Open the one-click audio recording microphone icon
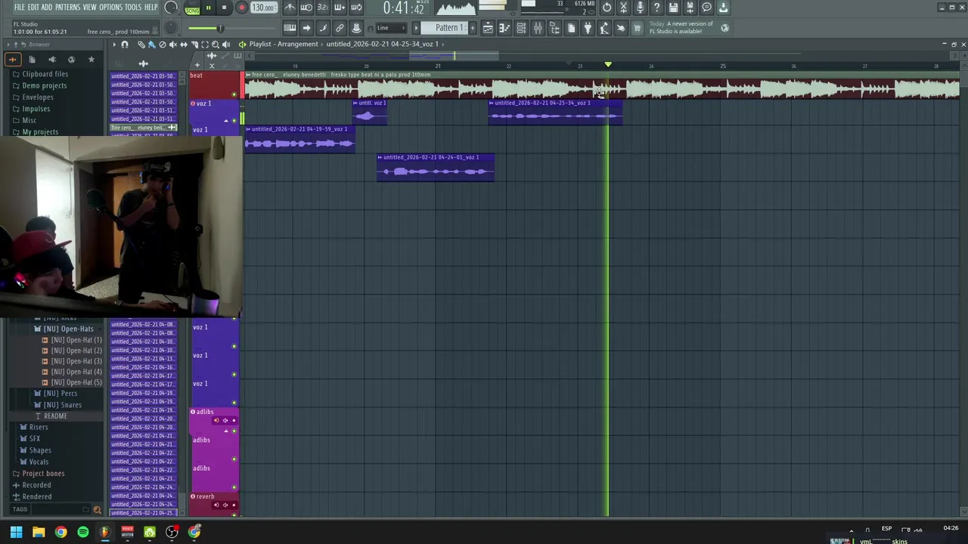Screen dimensions: 968x544 coord(640,8)
